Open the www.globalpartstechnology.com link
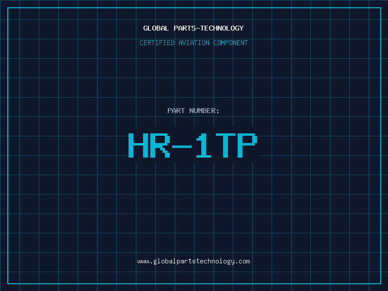The image size is (388, 291). click(x=194, y=261)
